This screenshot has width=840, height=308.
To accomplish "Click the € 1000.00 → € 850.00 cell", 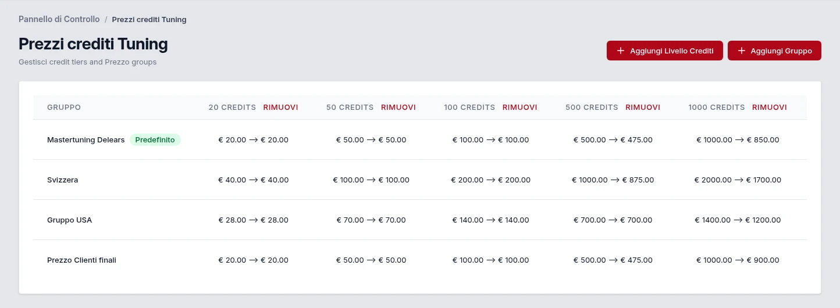I will click(x=738, y=140).
